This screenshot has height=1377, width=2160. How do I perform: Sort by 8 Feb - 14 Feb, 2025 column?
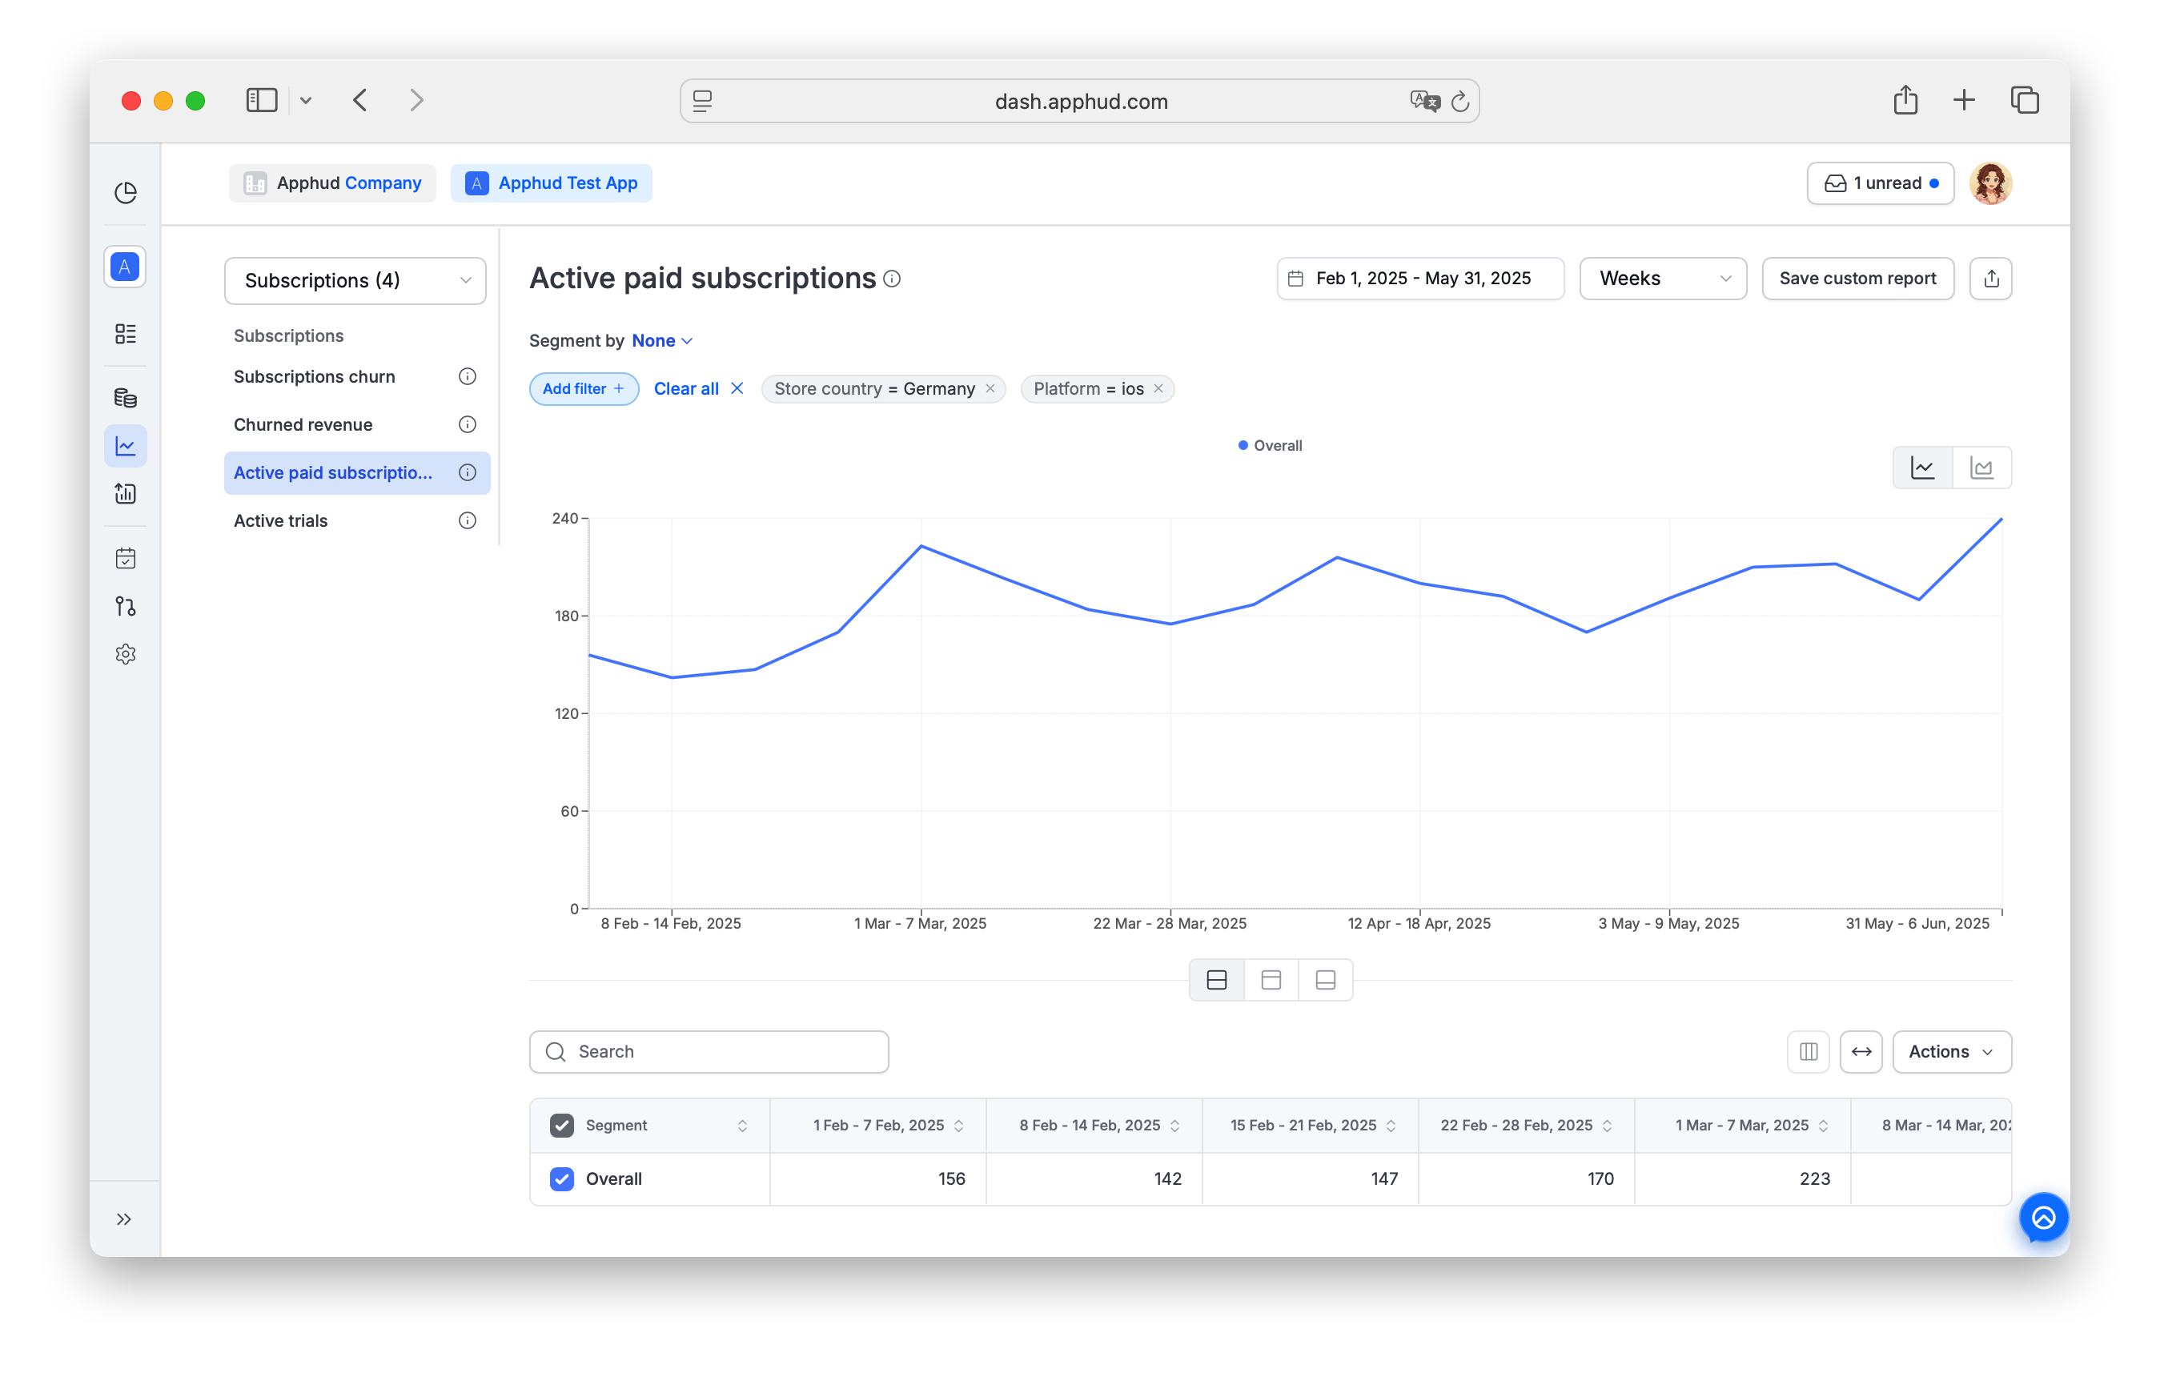(1174, 1126)
